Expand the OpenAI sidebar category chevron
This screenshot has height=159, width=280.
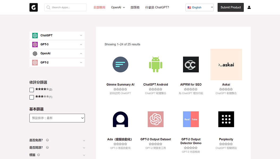point(81,54)
